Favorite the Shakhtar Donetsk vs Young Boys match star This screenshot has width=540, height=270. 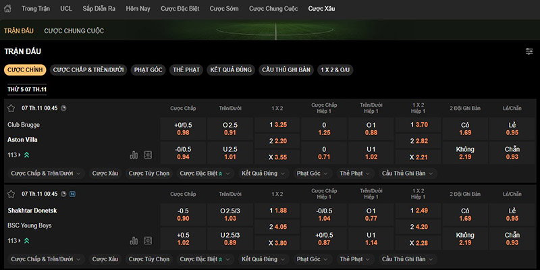[x=11, y=194]
